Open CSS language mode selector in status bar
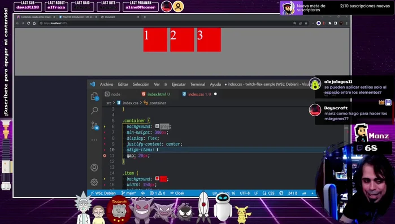Image resolution: width=395 pixels, height=224 pixels. click(x=268, y=193)
